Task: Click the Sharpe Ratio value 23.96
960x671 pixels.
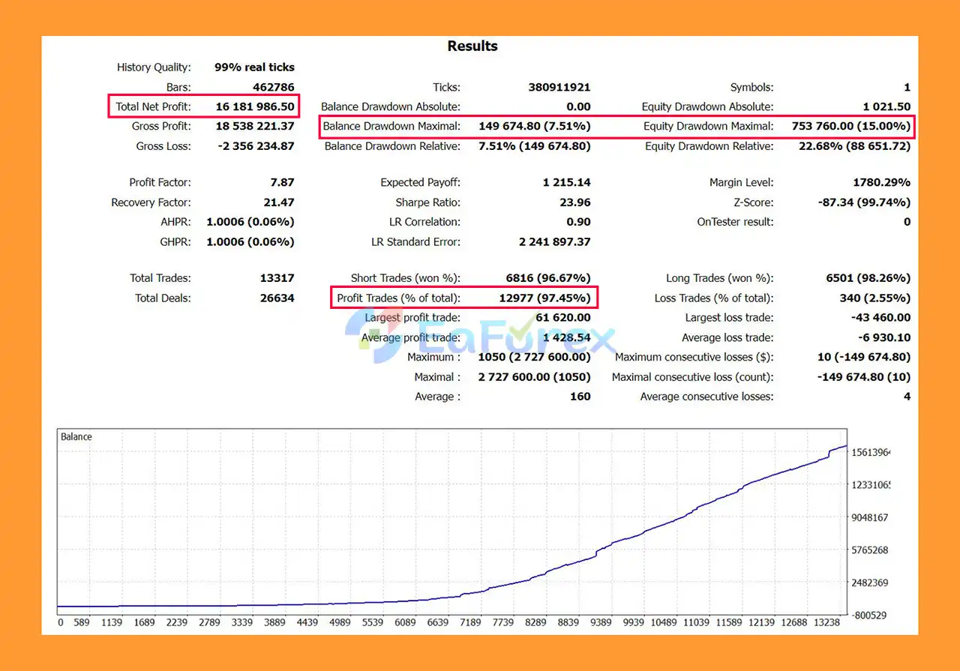Action: point(574,202)
